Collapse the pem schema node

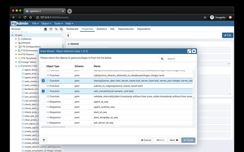(13, 35)
